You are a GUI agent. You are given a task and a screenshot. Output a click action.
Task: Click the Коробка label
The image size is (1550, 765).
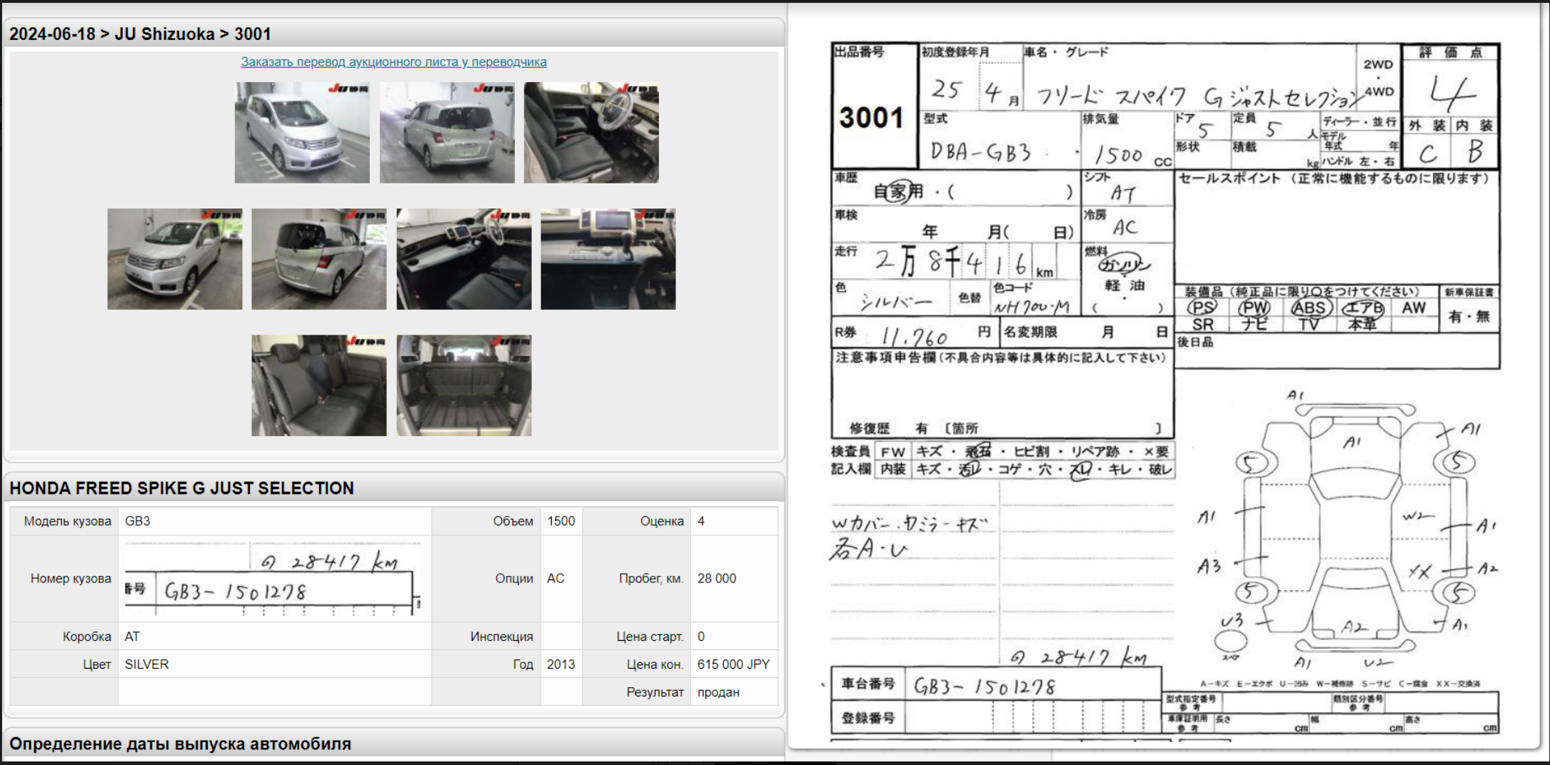(x=87, y=636)
